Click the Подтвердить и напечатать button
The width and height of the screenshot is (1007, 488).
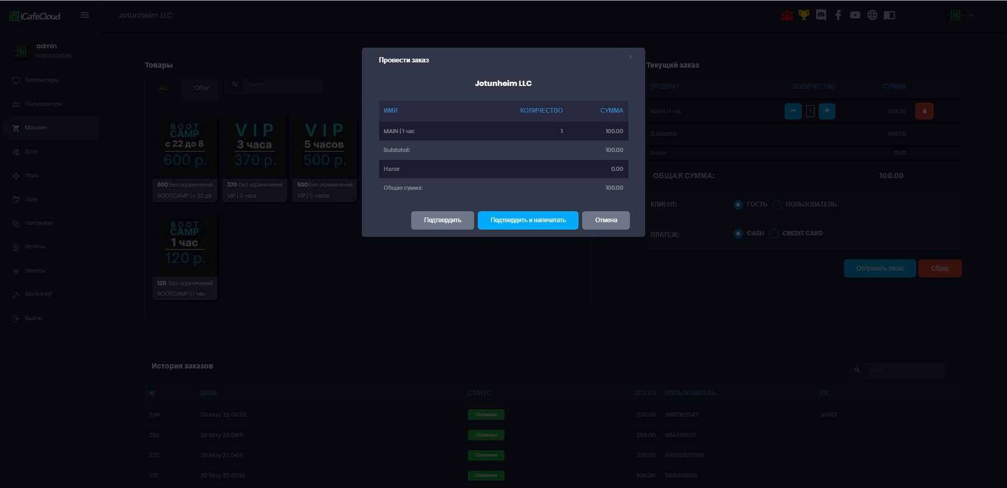pyautogui.click(x=528, y=220)
